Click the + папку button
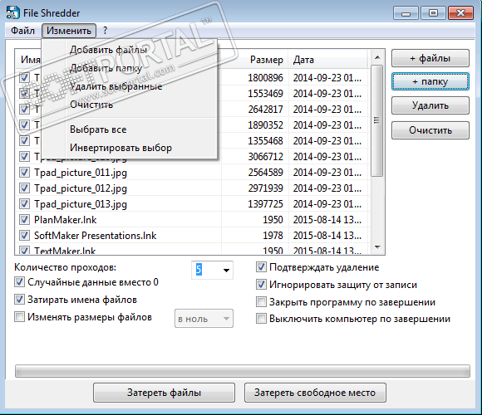 (430, 81)
